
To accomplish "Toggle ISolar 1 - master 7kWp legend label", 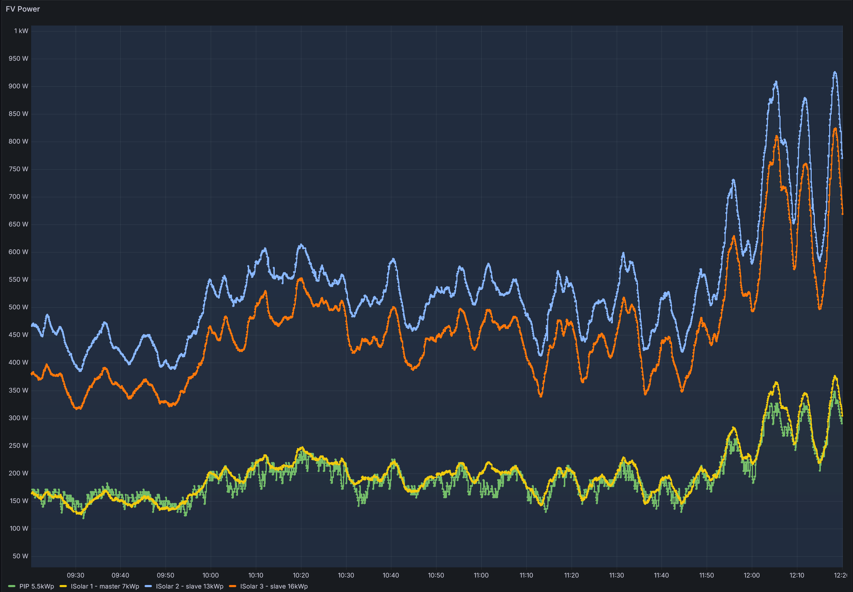I will click(x=105, y=586).
